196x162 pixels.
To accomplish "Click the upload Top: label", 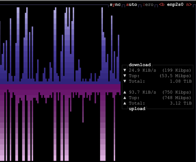I will click(134, 98).
